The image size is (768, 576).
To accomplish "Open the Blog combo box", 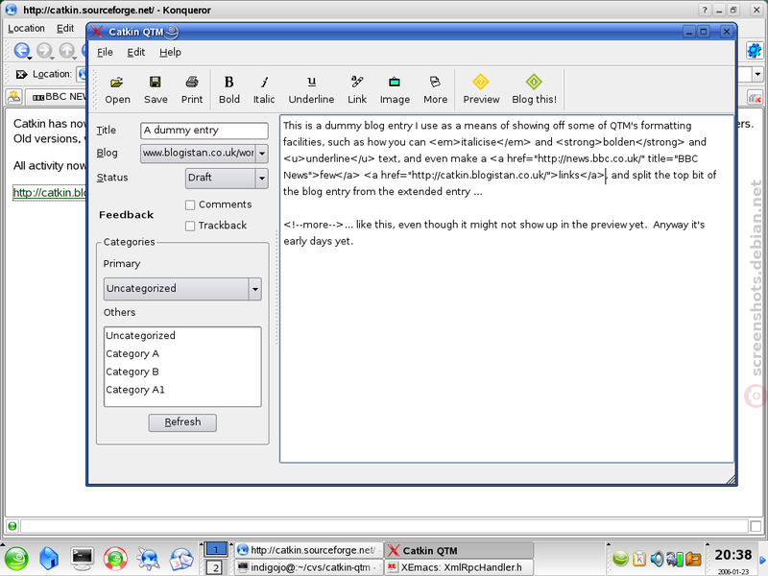I will pyautogui.click(x=204, y=154).
